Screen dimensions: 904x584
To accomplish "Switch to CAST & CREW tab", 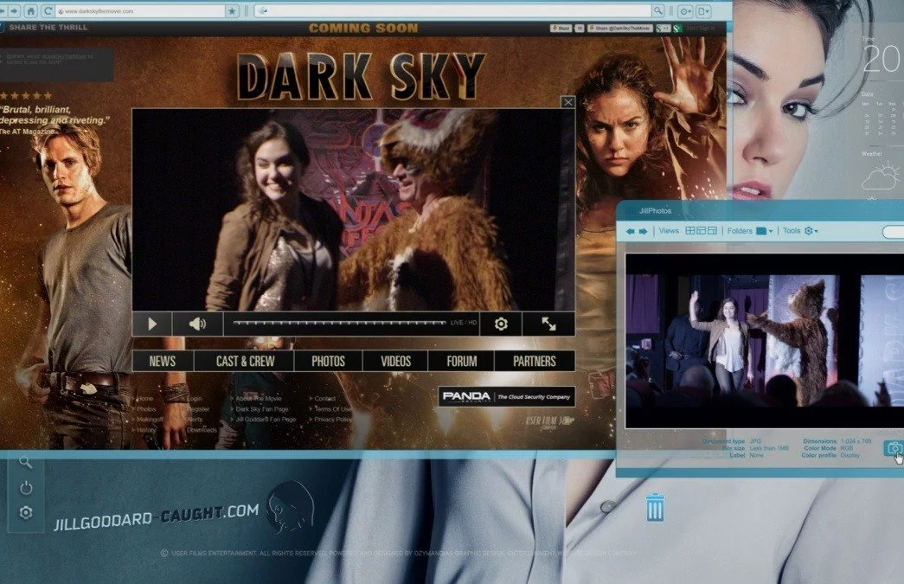I will [245, 362].
